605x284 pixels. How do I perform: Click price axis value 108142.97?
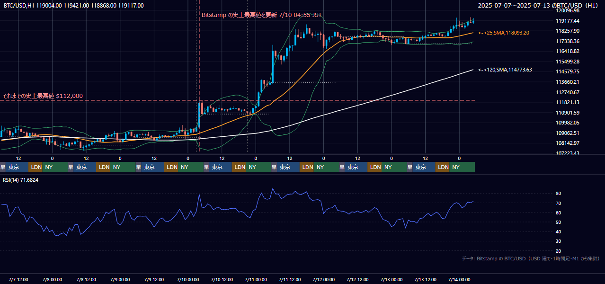(568, 143)
